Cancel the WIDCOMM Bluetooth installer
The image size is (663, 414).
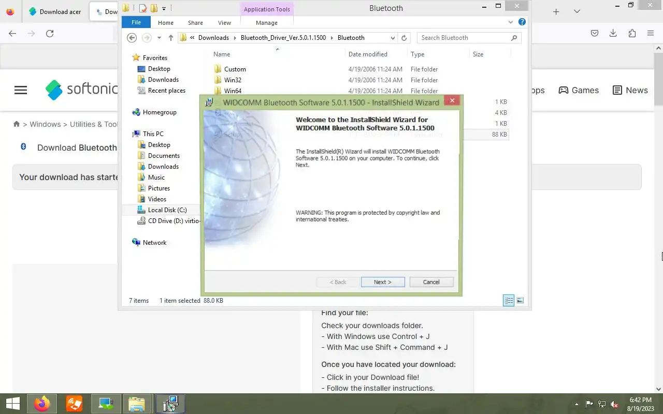pyautogui.click(x=431, y=282)
